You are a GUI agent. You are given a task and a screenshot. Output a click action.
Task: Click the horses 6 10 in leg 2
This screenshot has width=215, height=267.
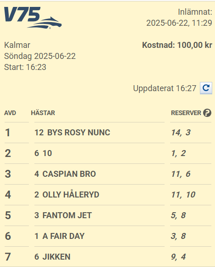[x=43, y=153]
